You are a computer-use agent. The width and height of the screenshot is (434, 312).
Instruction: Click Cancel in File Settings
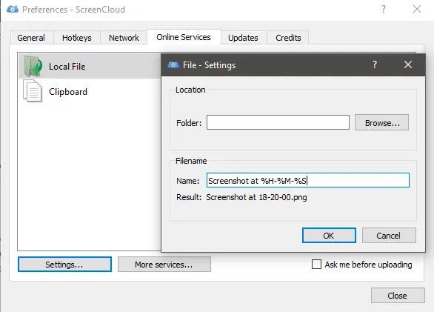[x=389, y=236]
